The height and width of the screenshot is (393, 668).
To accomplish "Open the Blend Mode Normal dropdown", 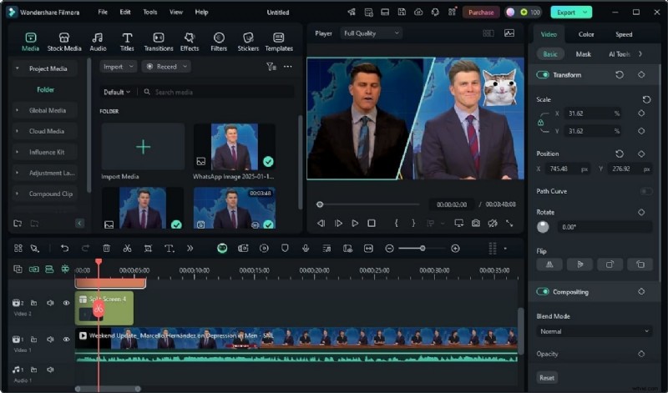I will 594,331.
